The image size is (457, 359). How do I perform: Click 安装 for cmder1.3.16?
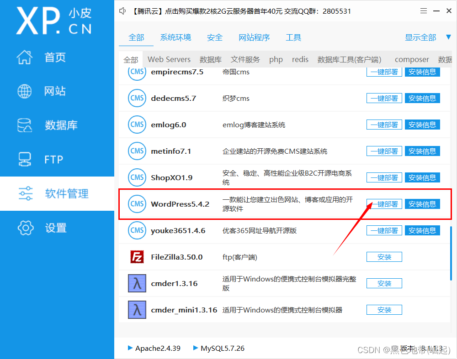384,284
